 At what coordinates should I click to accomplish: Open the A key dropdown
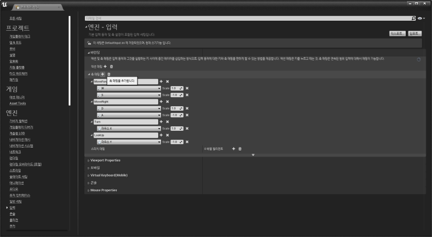[x=129, y=115]
